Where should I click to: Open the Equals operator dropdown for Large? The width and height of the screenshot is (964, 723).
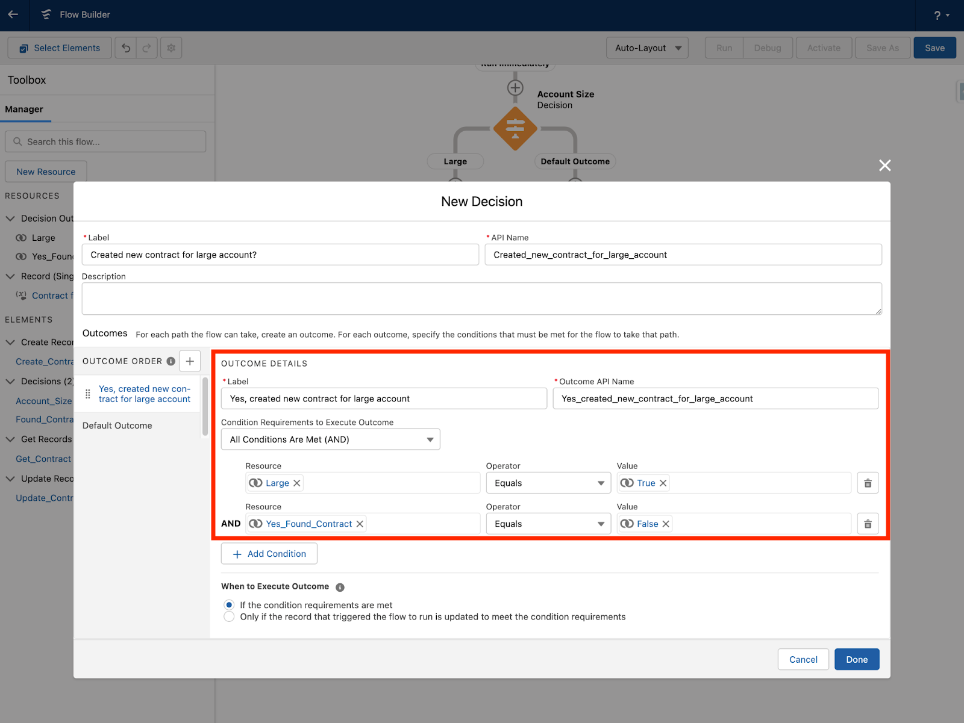coord(548,482)
